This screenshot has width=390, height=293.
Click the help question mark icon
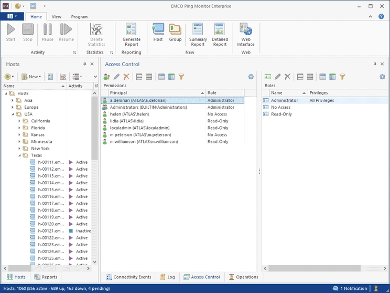coord(381,16)
